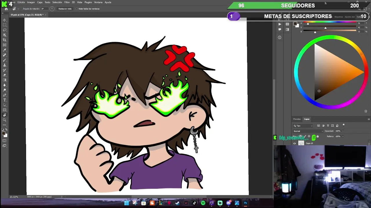This screenshot has width=371, height=208.
Task: Open the Imagen menu
Action: coord(31,2)
